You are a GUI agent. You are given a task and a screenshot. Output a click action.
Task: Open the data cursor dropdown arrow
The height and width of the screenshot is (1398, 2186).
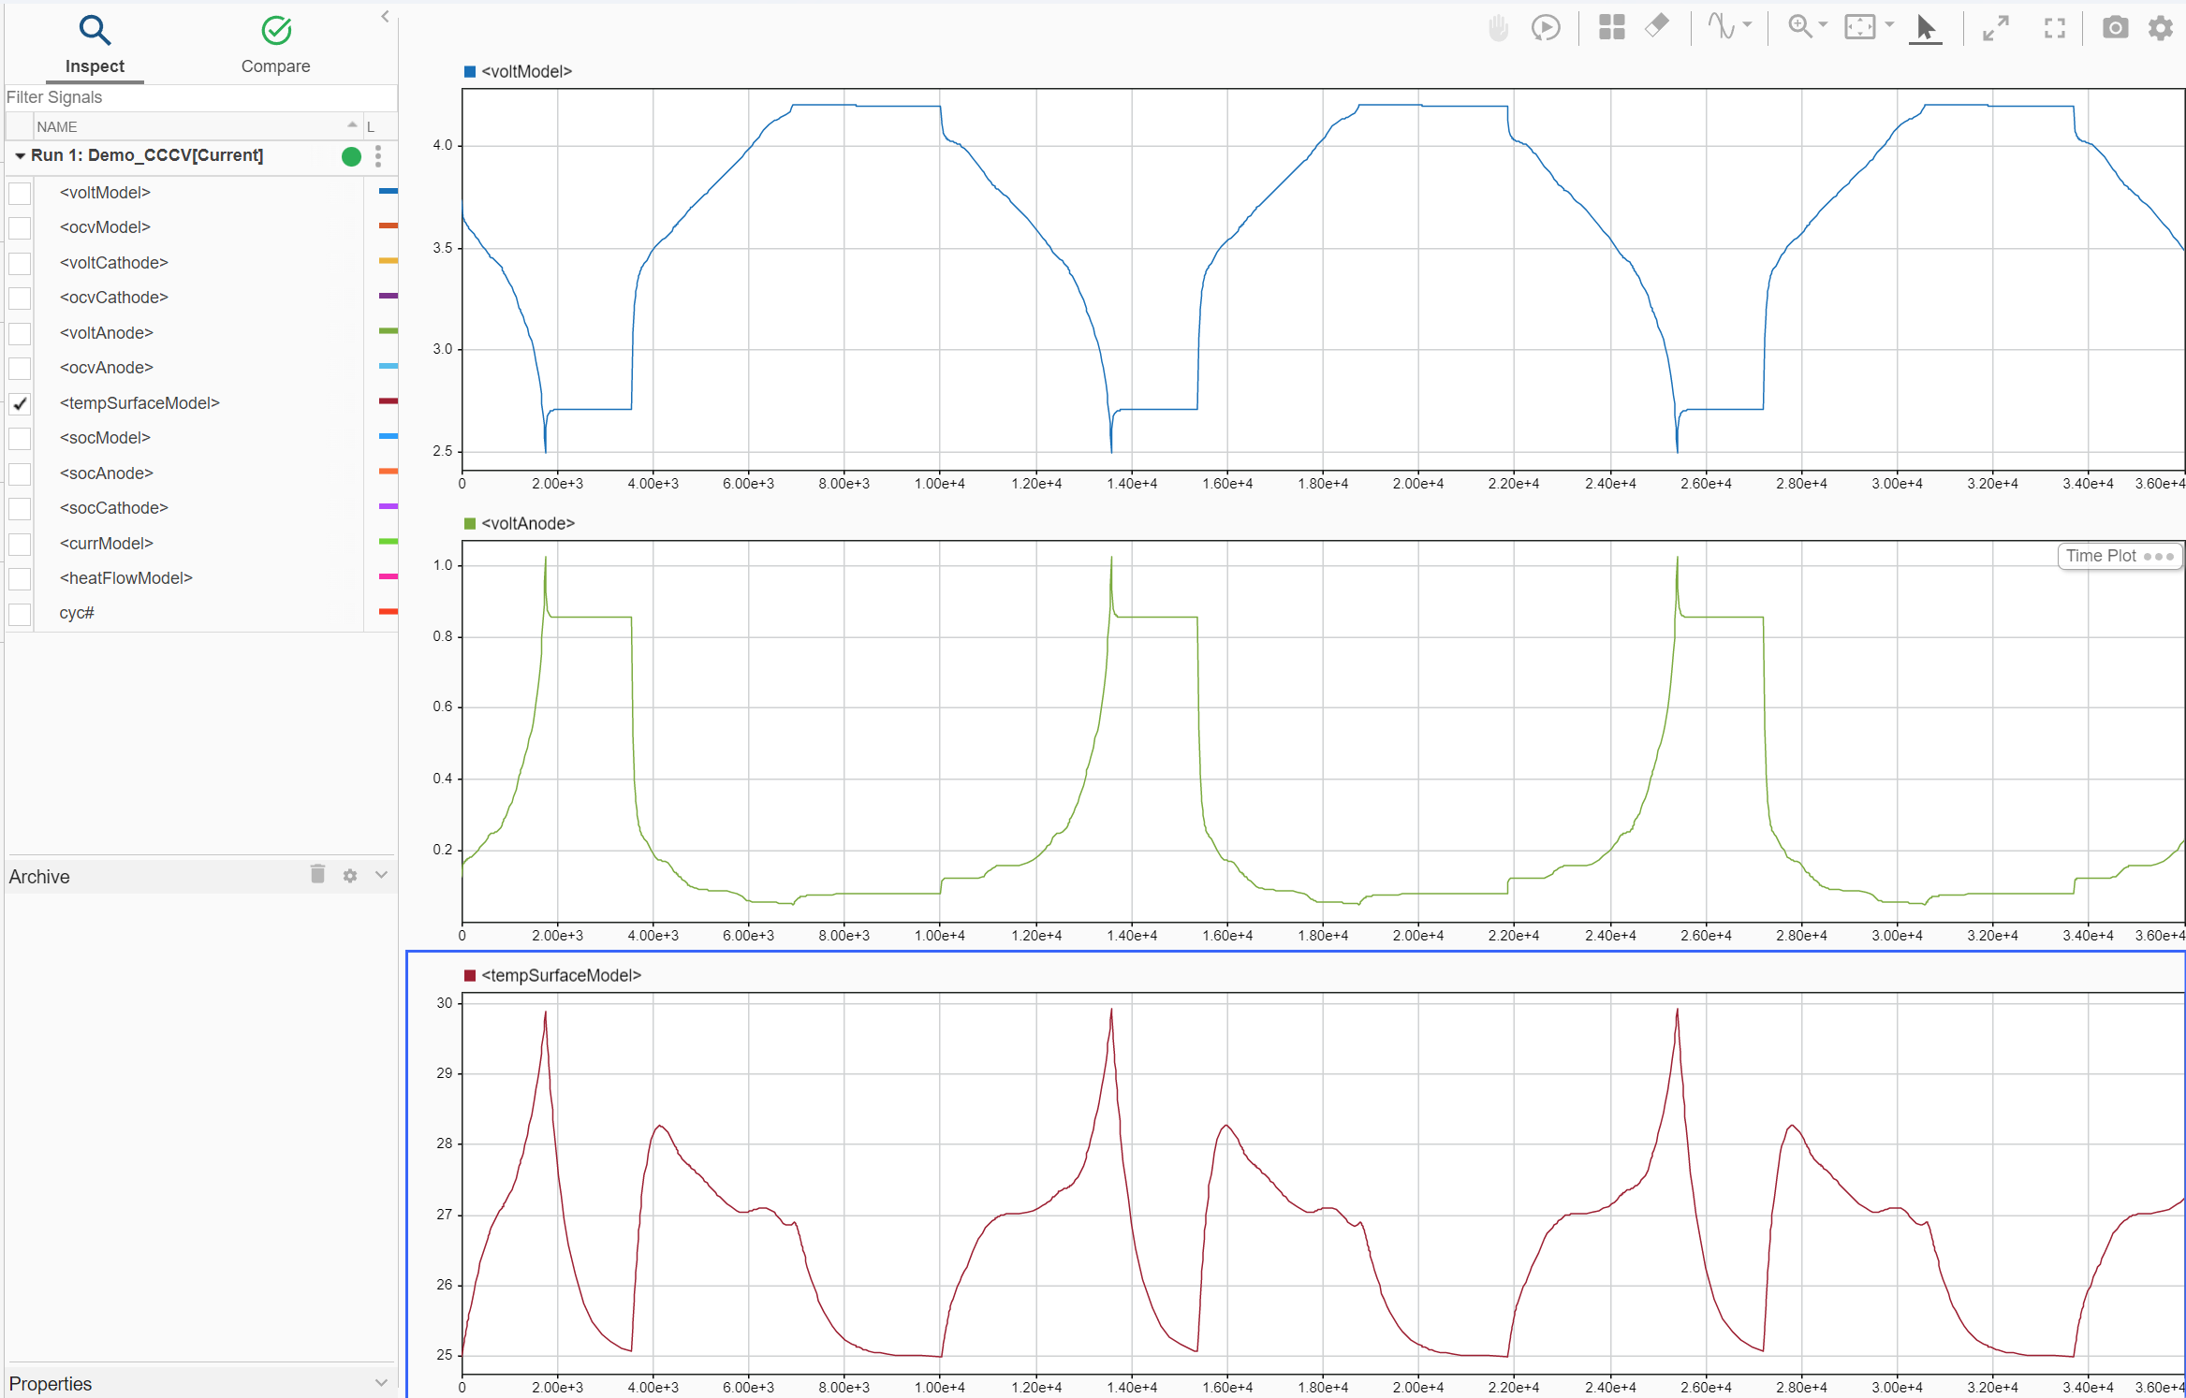click(1748, 25)
